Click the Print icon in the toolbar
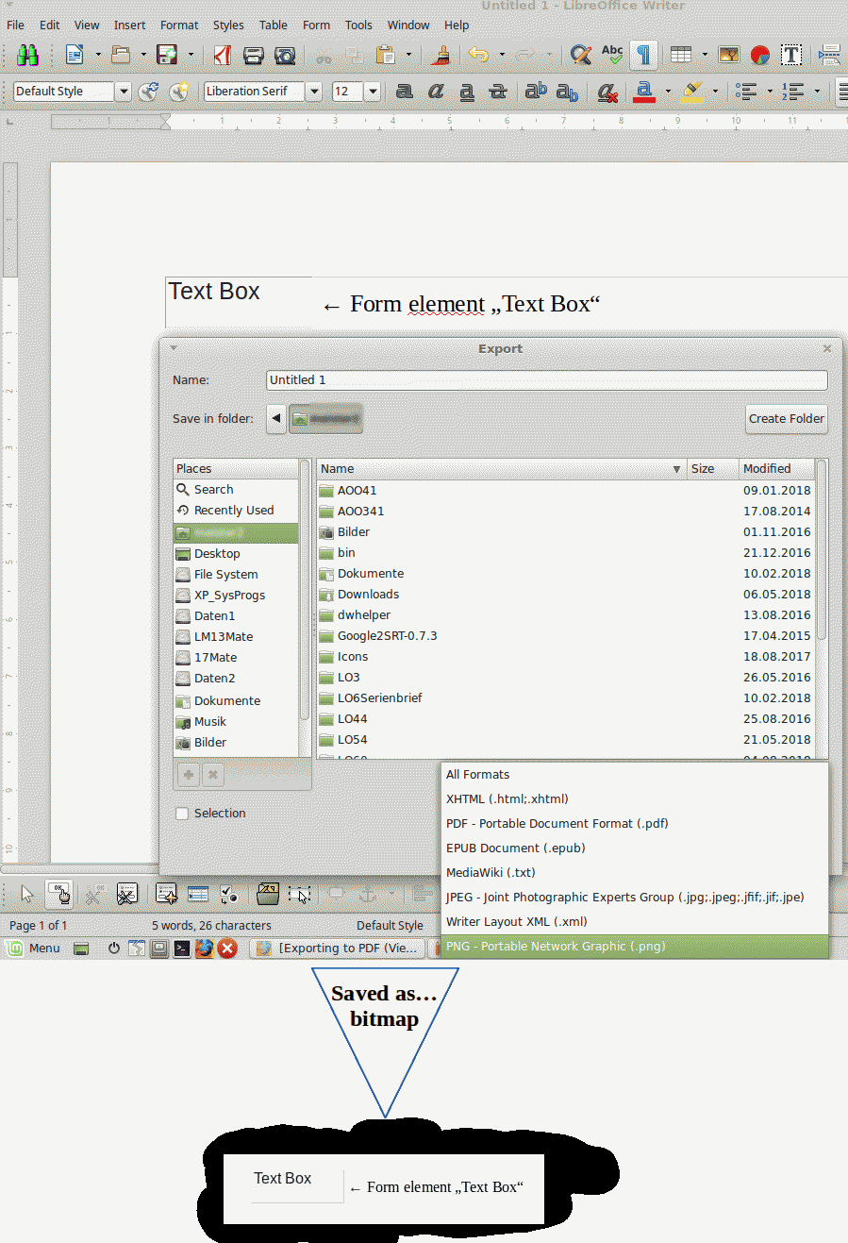The height and width of the screenshot is (1243, 848). [x=253, y=56]
